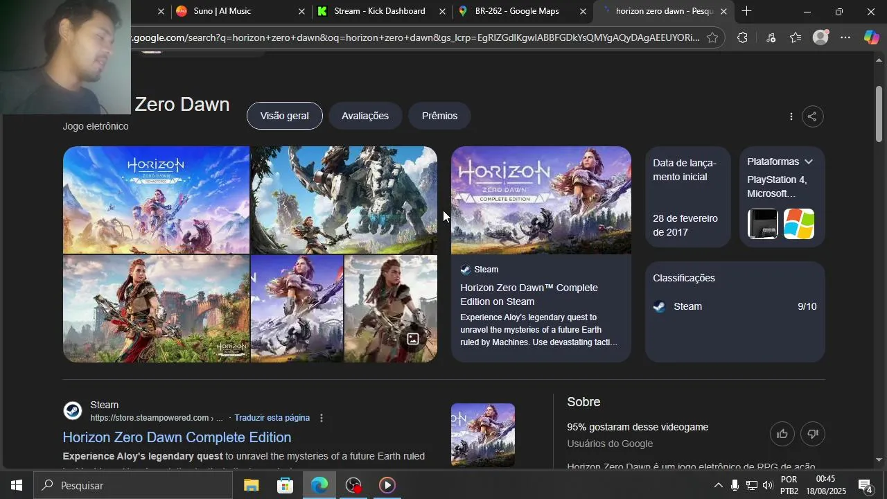
Task: Open the Windows Start menu
Action: 17,486
